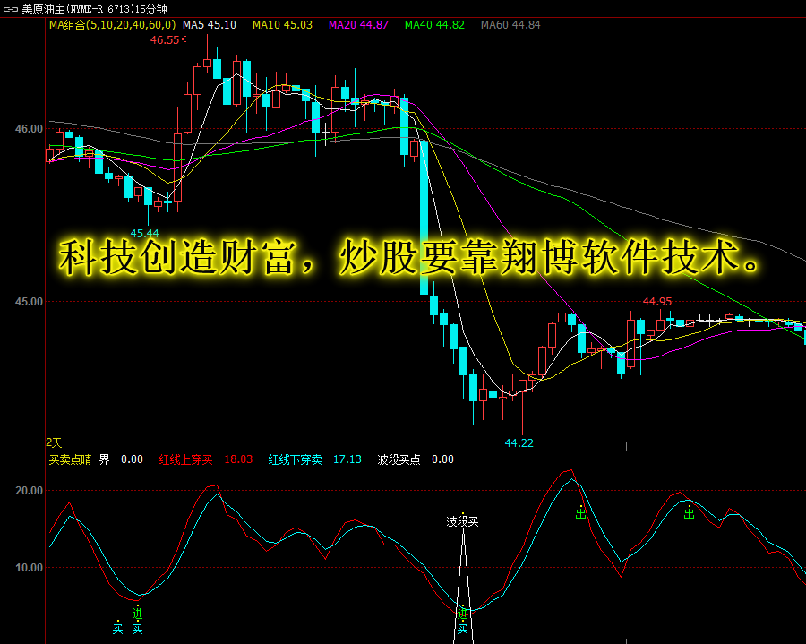Click the 界 0.00 indicator value

pyautogui.click(x=121, y=459)
